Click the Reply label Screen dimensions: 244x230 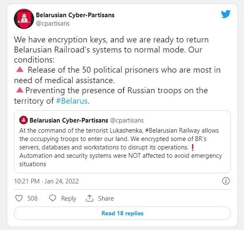pos(69,199)
